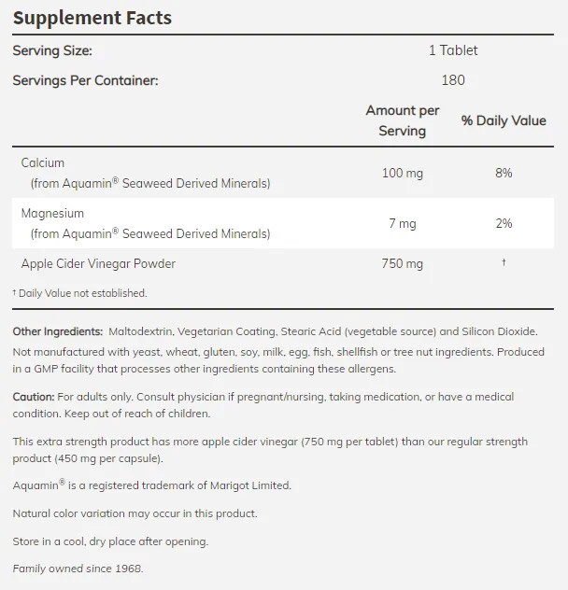The height and width of the screenshot is (590, 568).
Task: Select the Calcium row label
Action: [43, 162]
